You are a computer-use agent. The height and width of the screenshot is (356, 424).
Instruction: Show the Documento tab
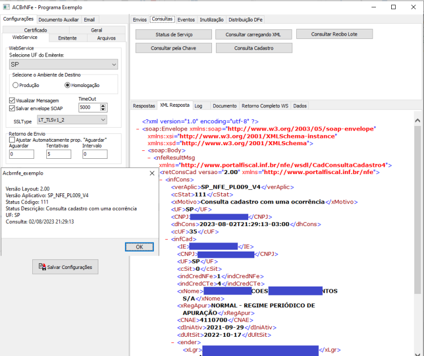click(x=224, y=106)
